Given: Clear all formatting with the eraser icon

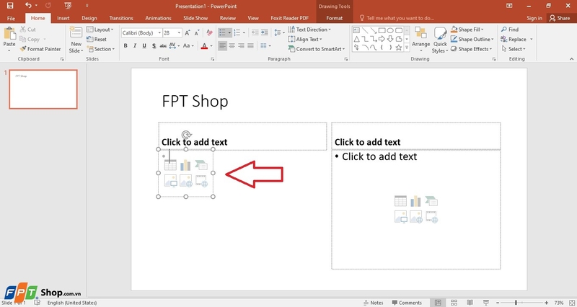Looking at the screenshot, I should 209,33.
